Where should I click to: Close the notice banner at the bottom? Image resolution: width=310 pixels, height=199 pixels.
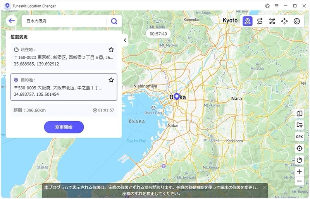pyautogui.click(x=265, y=187)
